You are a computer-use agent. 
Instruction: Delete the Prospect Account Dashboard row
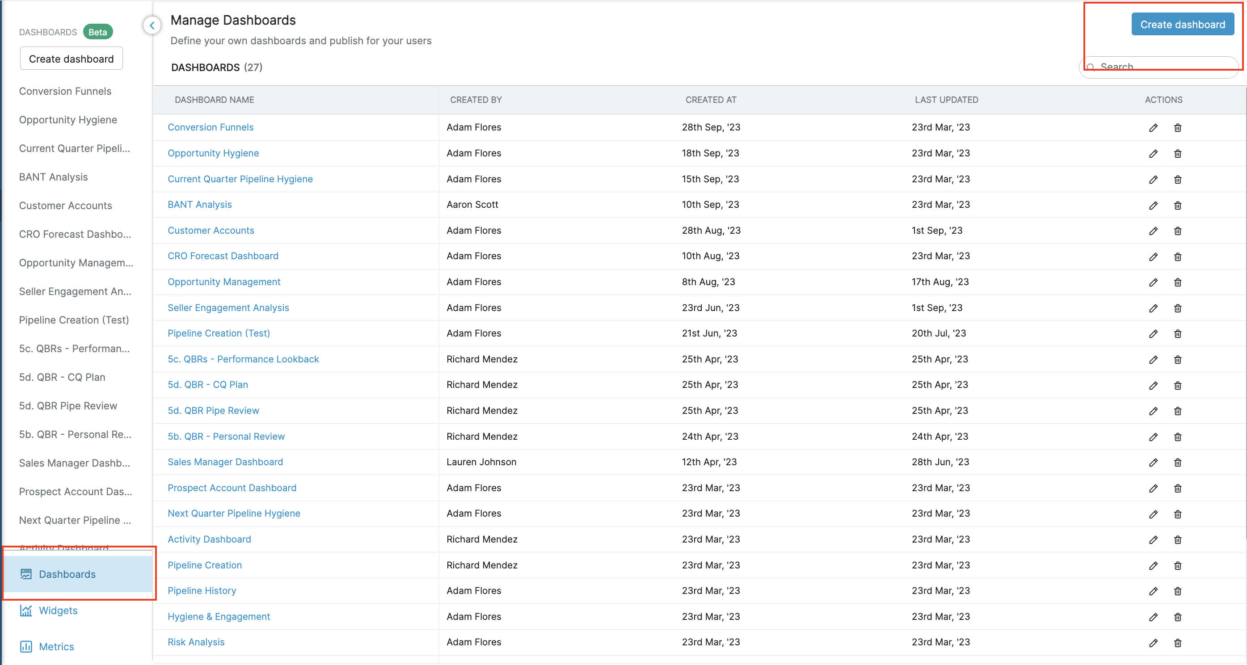[1178, 488]
